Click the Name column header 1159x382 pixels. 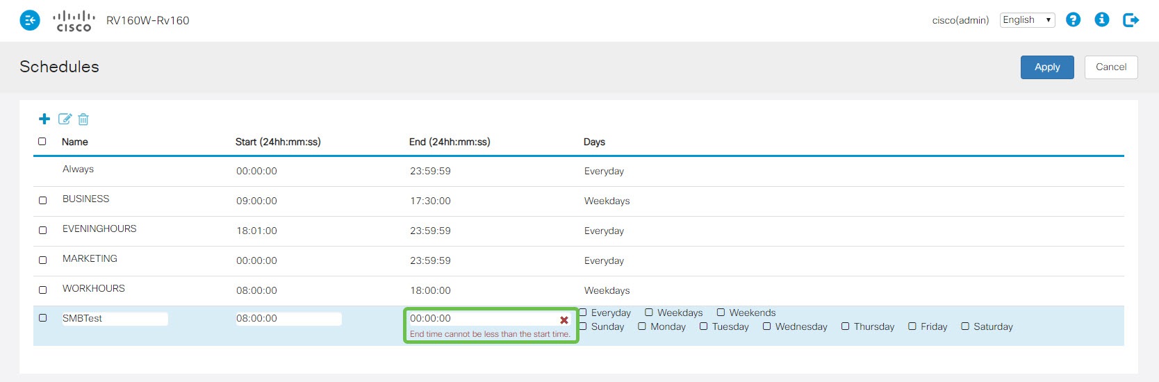point(75,142)
